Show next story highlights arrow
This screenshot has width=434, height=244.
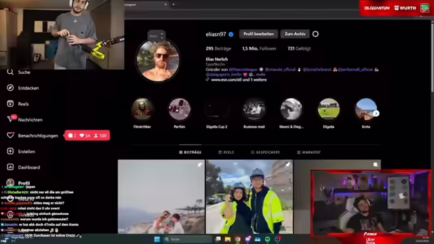click(x=376, y=113)
